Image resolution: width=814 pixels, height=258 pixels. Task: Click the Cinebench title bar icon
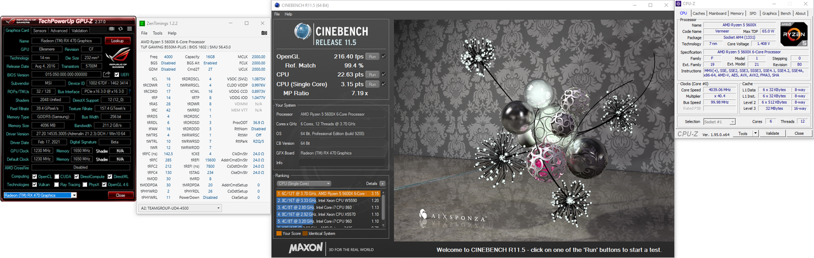point(277,4)
